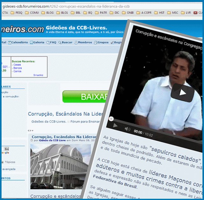Open the PESQ bookmarks folder
Image resolution: width=204 pixels, height=200 pixels.
[16, 13]
